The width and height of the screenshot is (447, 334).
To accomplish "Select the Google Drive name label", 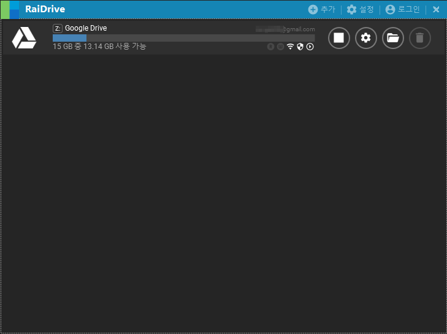I will [x=86, y=28].
